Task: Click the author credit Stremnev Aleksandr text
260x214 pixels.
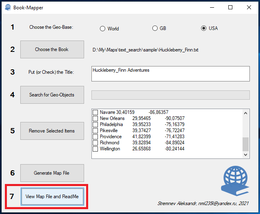Action: tap(203, 203)
